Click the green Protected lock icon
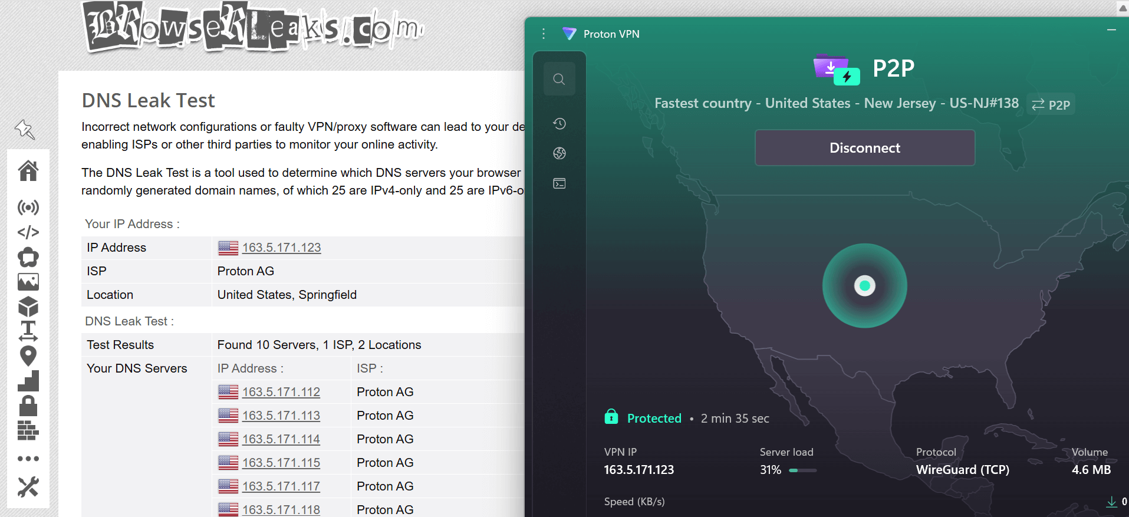1129x517 pixels. (611, 417)
